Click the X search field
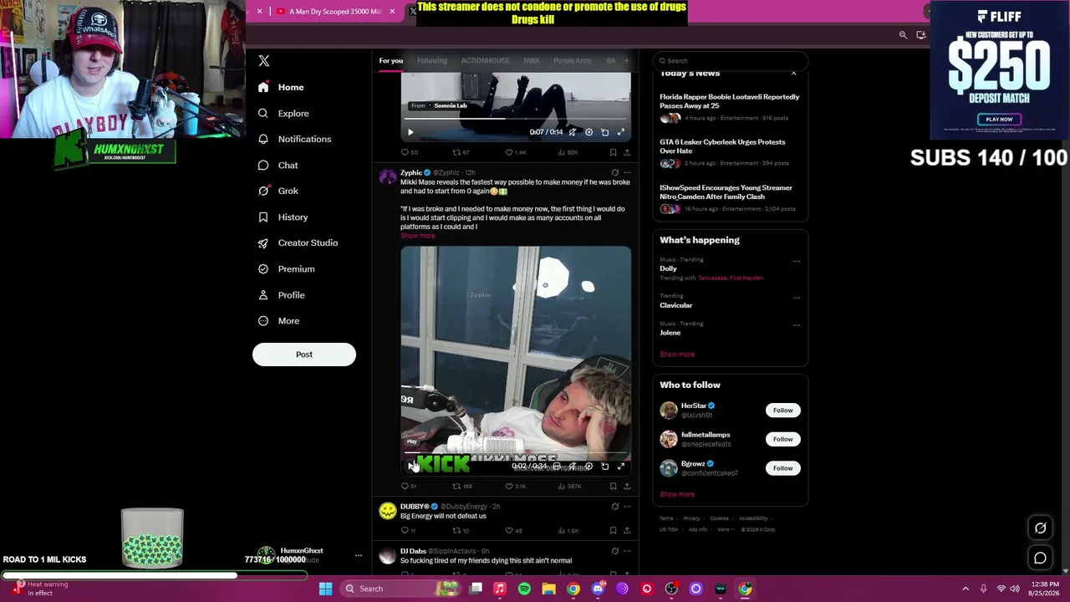 (730, 60)
